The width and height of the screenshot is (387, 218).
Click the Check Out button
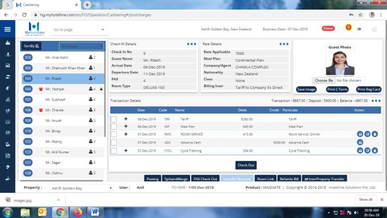[246, 165]
